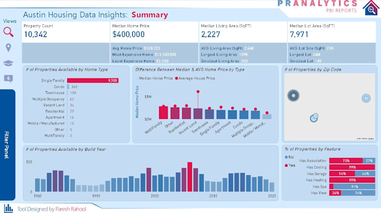Select the 27% Has Association segment

point(369,161)
